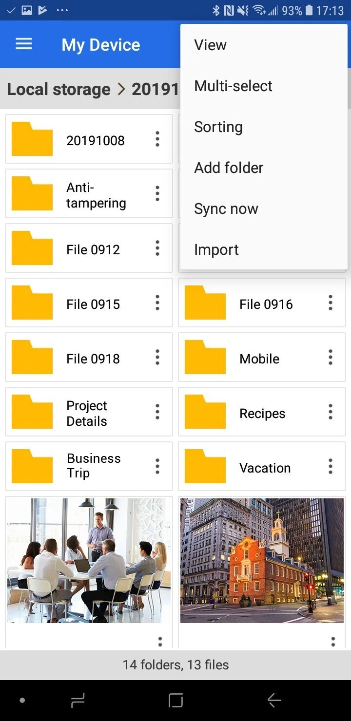The width and height of the screenshot is (351, 721).
Task: Tap the Project Details folder name
Action: (87, 413)
